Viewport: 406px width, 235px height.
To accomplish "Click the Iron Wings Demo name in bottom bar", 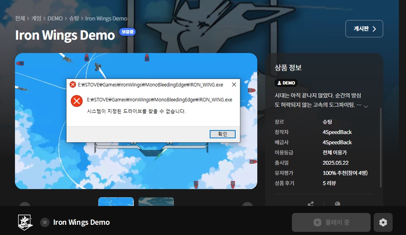I will coord(81,222).
